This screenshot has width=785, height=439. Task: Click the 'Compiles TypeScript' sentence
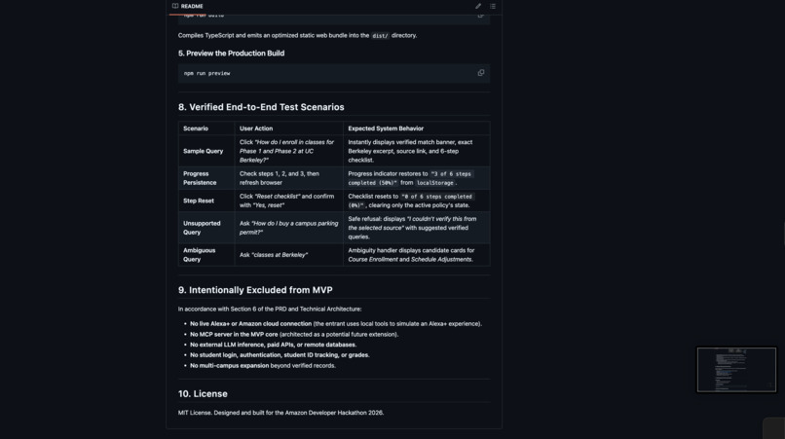click(x=297, y=36)
